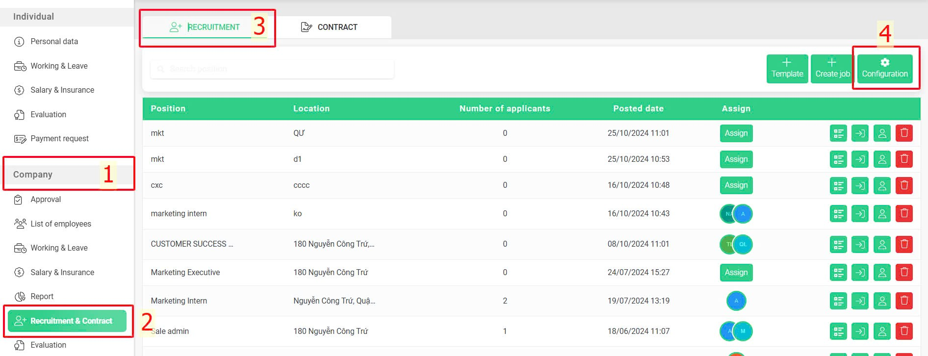Screen dimensions: 928x356
Task: Click arrow-in icon for Sale admin row
Action: click(x=860, y=331)
